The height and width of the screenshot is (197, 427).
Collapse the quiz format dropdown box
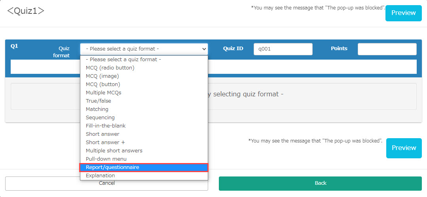coord(144,49)
